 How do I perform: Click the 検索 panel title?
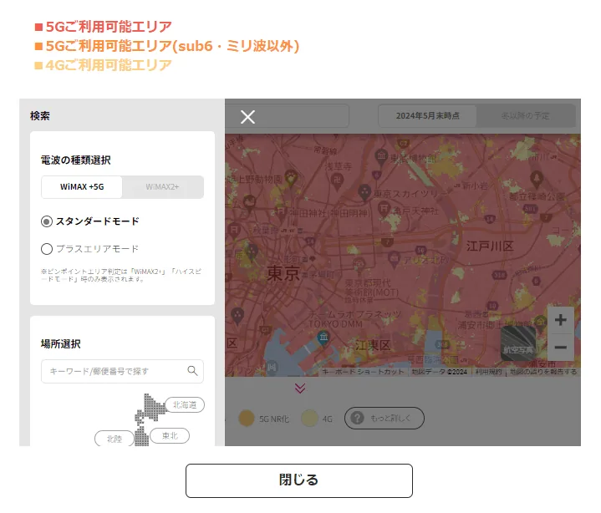tap(40, 115)
